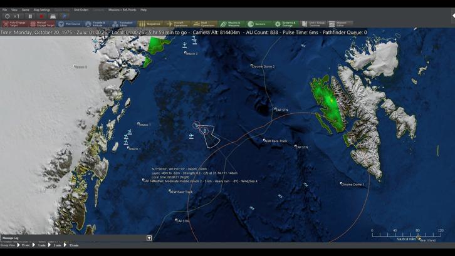Image resolution: width=455 pixels, height=256 pixels.
Task: Open the Unit Orders menu
Action: (x=81, y=10)
